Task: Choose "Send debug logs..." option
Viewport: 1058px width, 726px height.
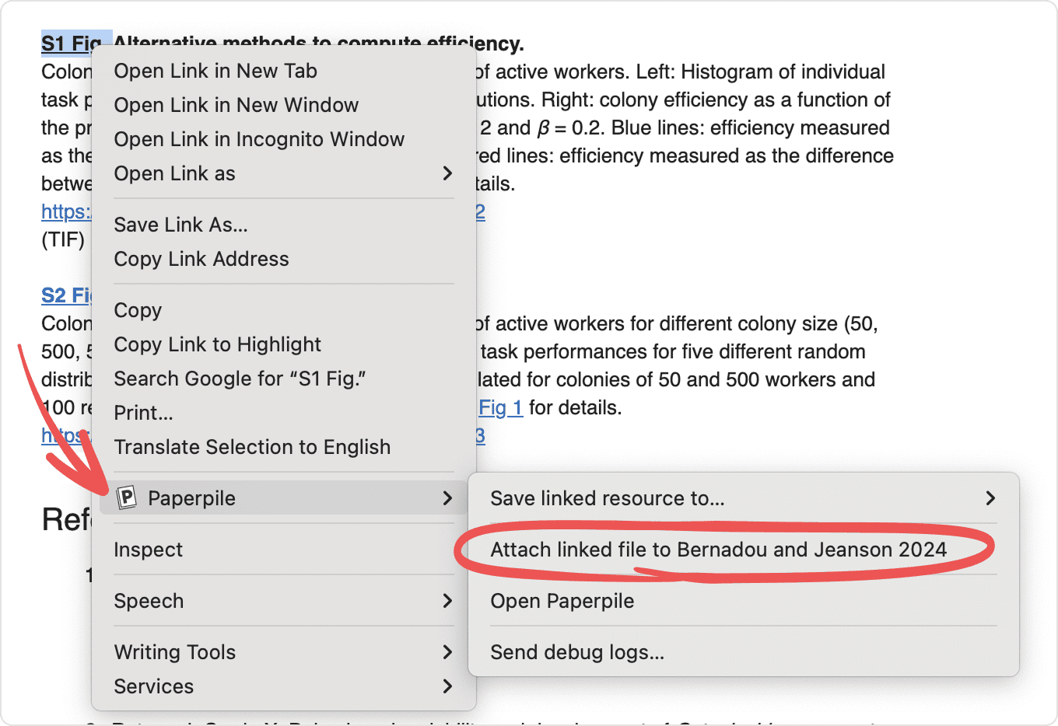Action: point(576,652)
